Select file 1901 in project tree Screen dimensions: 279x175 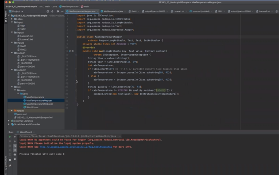(23, 26)
